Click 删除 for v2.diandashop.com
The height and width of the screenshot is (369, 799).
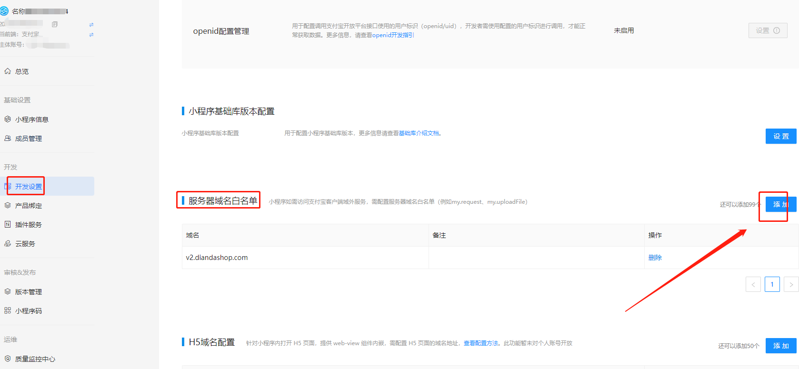(655, 258)
